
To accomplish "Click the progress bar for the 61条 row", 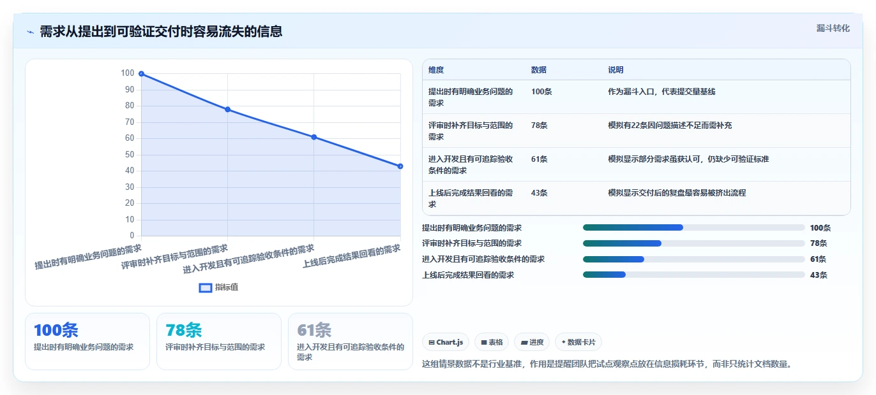I will click(x=694, y=259).
